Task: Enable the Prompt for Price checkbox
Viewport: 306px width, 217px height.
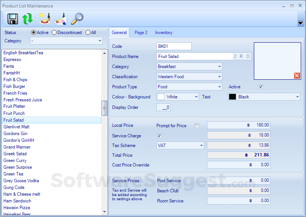Action: [197, 126]
